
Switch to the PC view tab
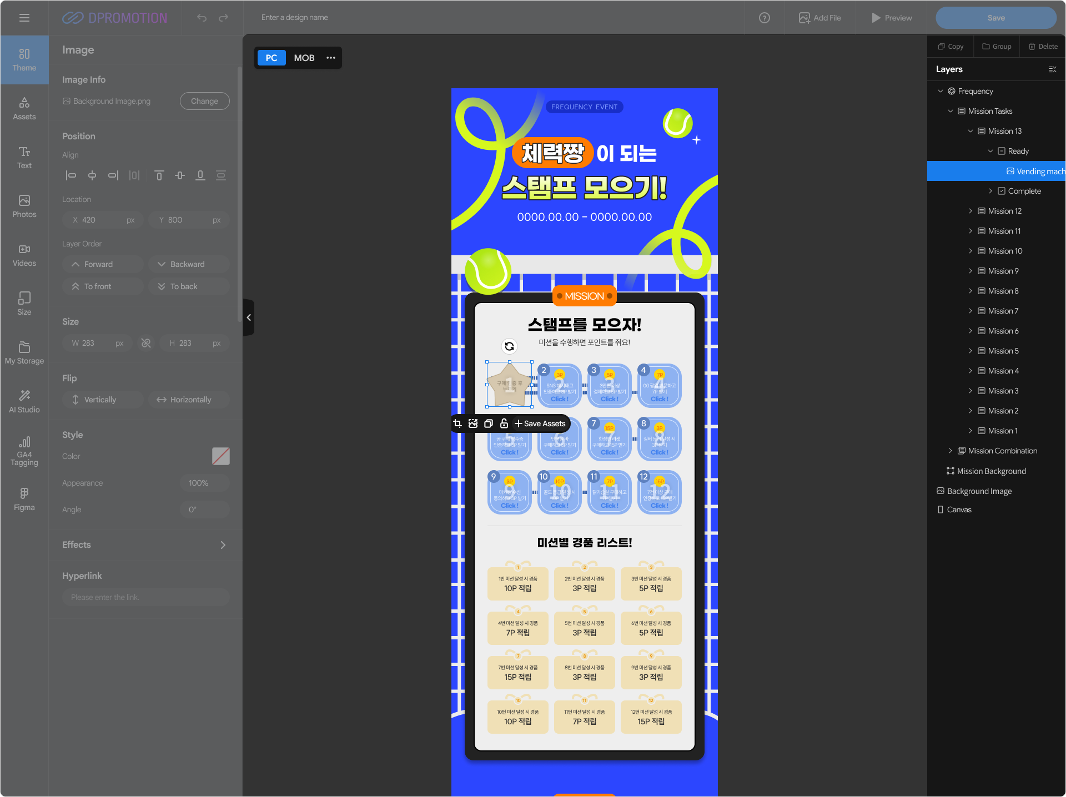coord(271,58)
